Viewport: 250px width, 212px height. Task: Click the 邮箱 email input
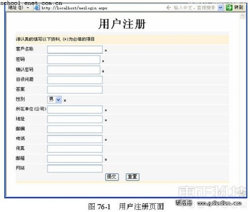[75, 159]
